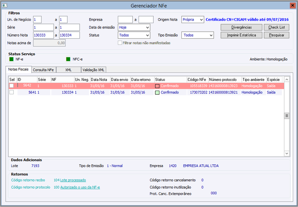Click the Pesquisar button
The image size is (298, 207).
tap(276, 35)
